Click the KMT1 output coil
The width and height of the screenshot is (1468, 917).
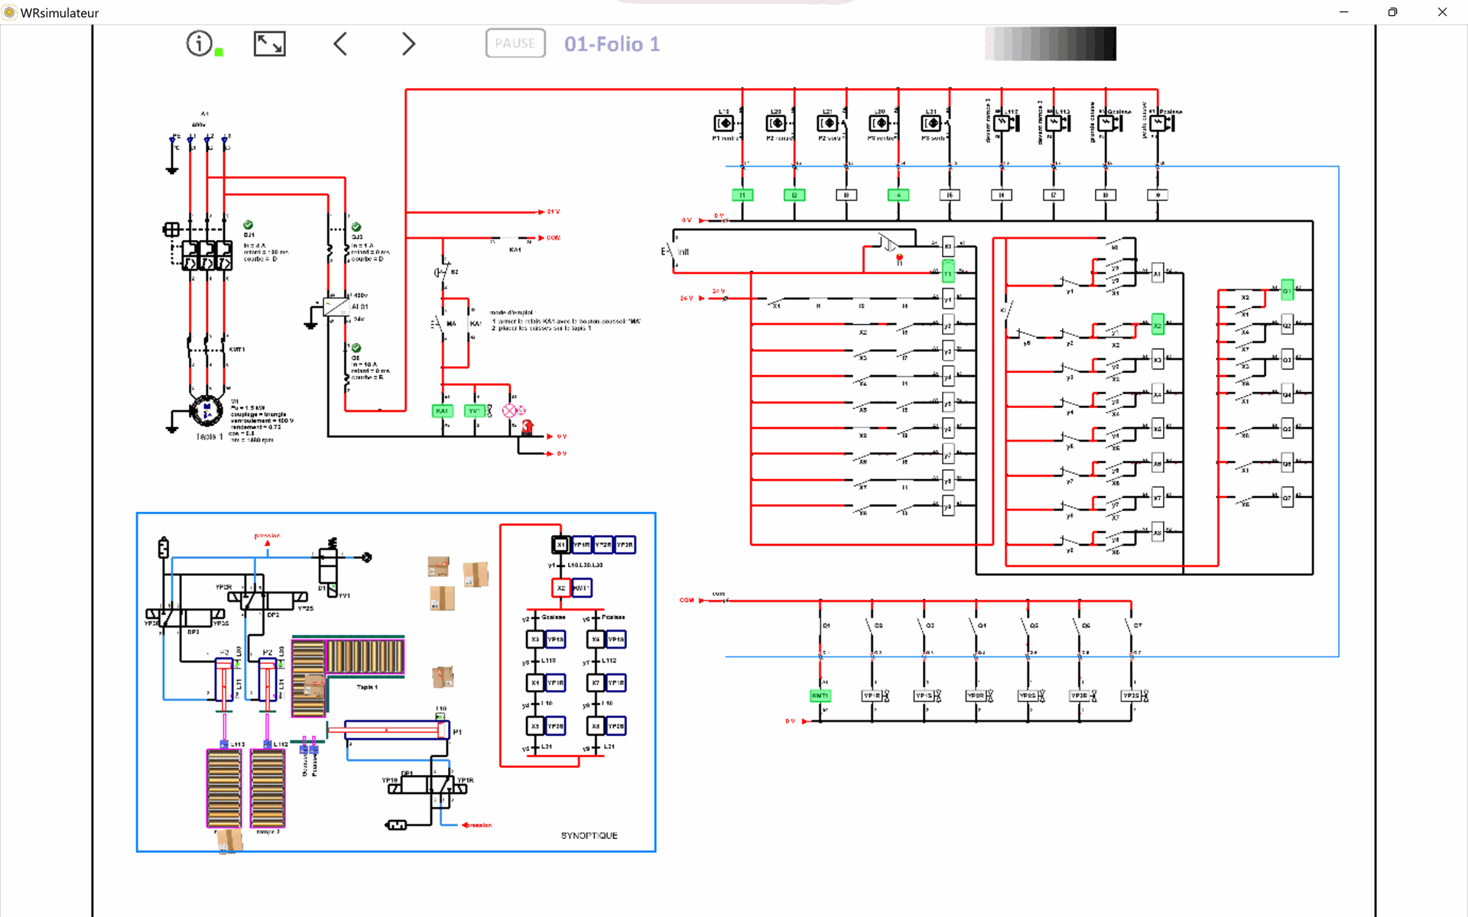pyautogui.click(x=820, y=695)
